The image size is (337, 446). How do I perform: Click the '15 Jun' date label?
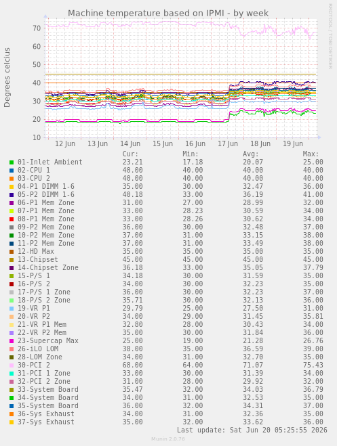click(163, 143)
